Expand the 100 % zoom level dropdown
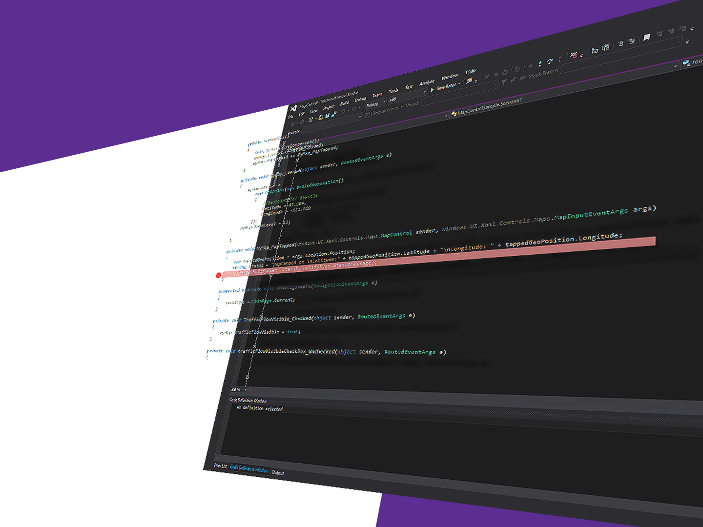This screenshot has height=527, width=703. tap(246, 390)
